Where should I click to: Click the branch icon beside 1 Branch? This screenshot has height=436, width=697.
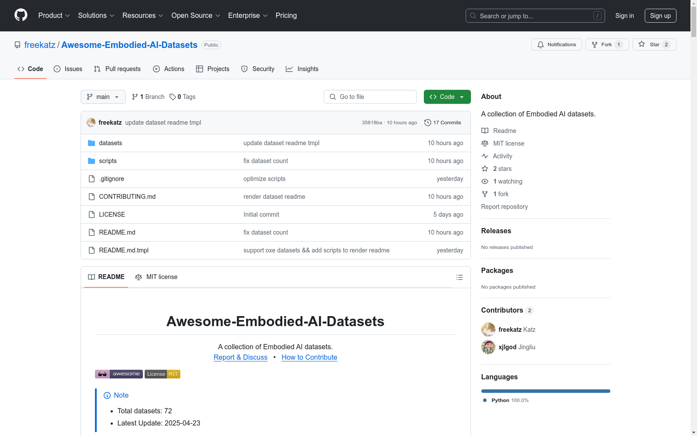(135, 97)
